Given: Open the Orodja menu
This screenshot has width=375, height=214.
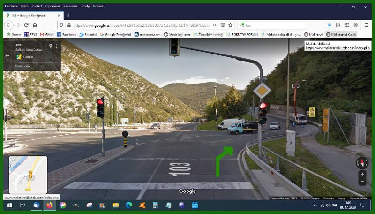Looking at the screenshot, I should click(x=85, y=6).
